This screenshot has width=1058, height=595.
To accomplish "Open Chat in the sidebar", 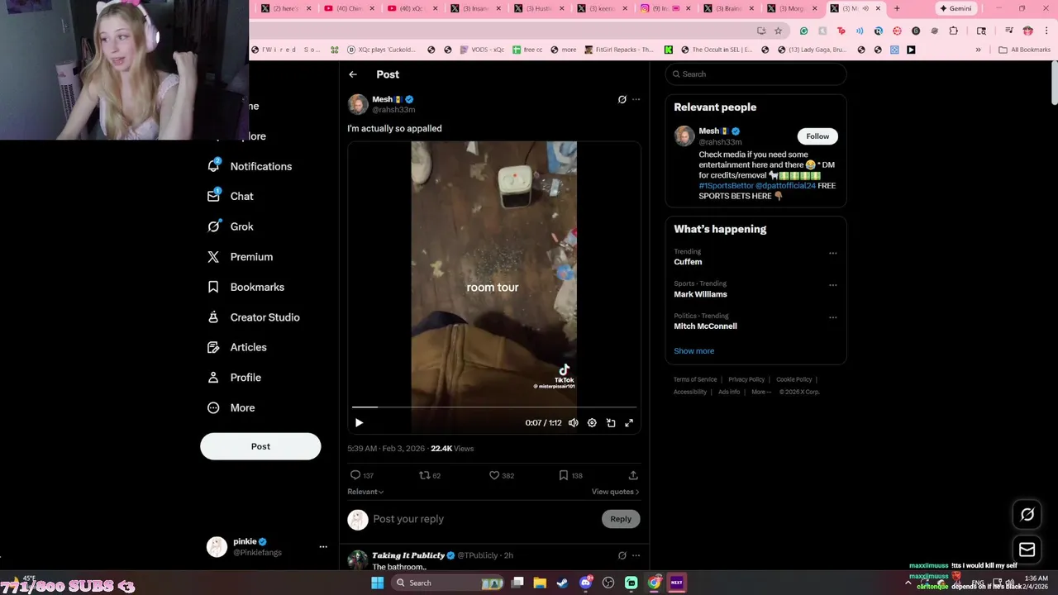I will [231, 196].
